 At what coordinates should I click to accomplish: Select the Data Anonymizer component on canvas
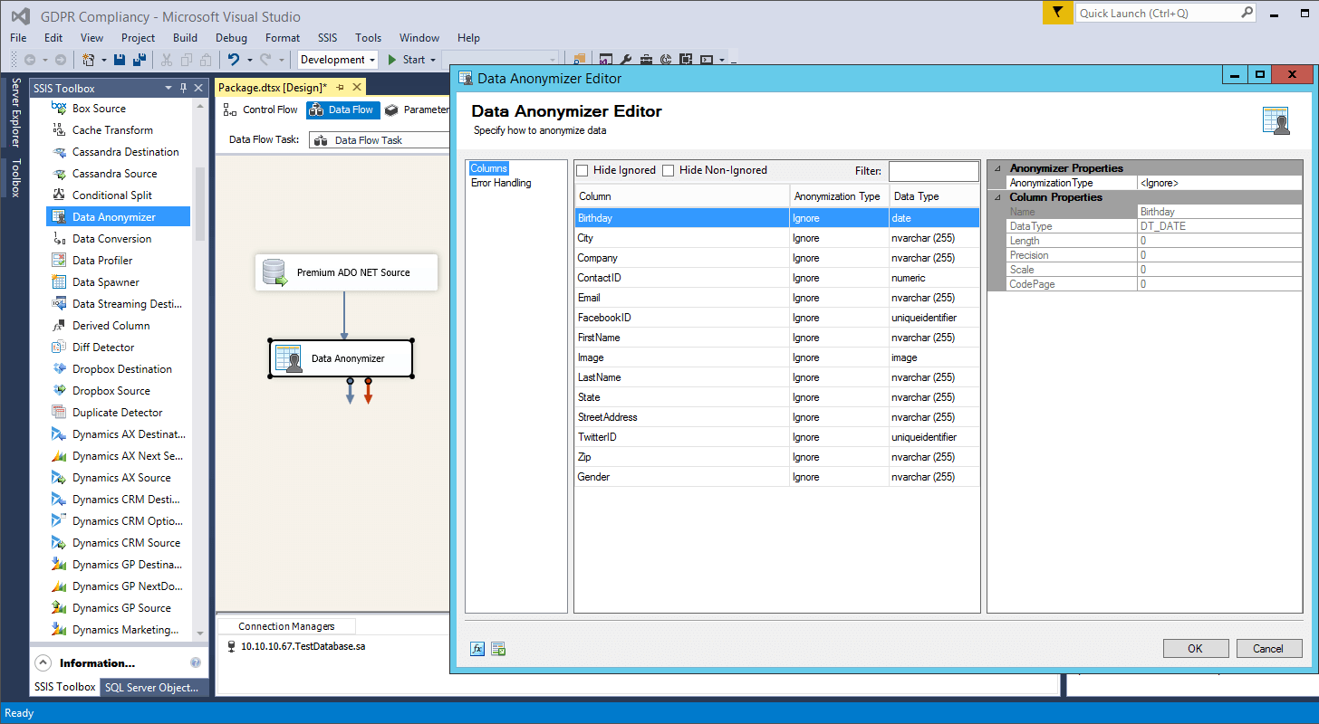pos(342,358)
